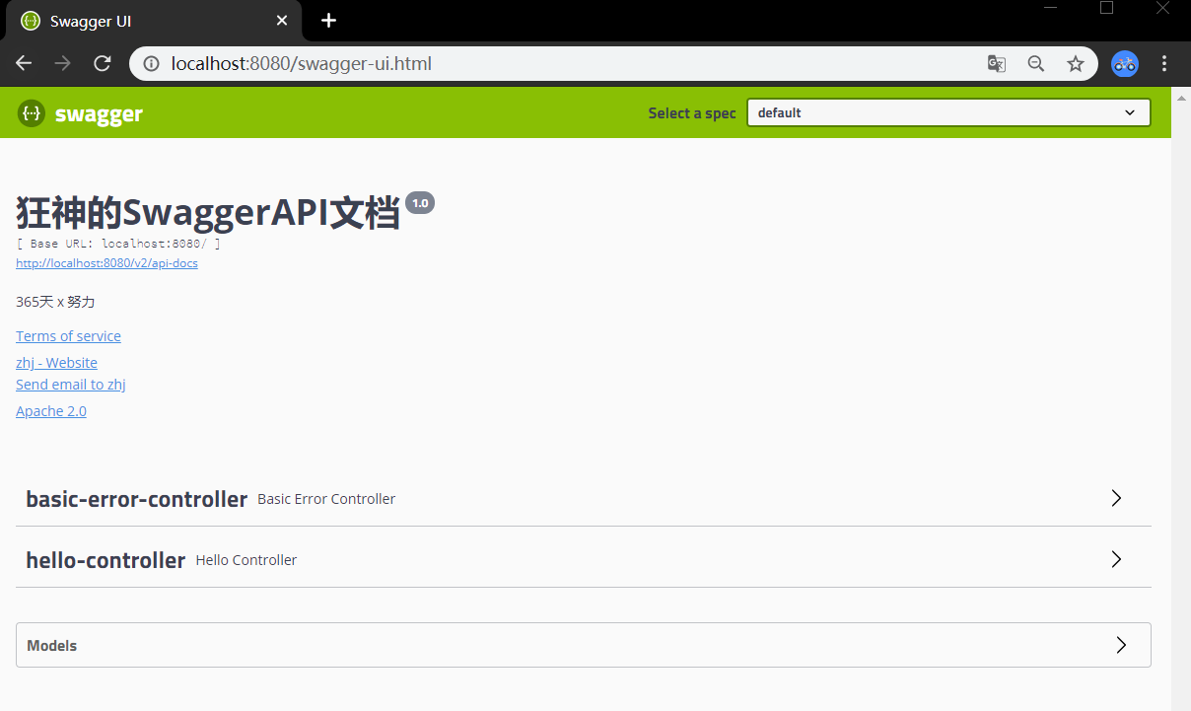Image resolution: width=1191 pixels, height=711 pixels.
Task: Click the basic-error-controller heading
Action: [x=136, y=499]
